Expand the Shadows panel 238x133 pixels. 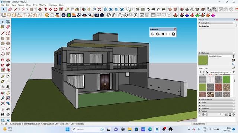[x=200, y=108]
